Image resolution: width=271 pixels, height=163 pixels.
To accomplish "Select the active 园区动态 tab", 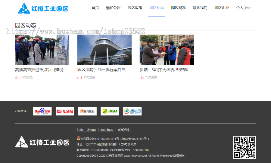I will coord(157,8).
